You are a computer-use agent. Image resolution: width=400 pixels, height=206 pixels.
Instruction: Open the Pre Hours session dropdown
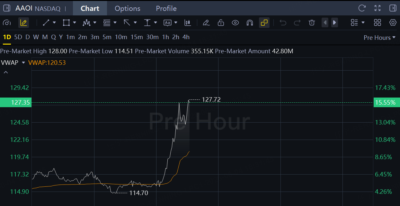point(379,38)
